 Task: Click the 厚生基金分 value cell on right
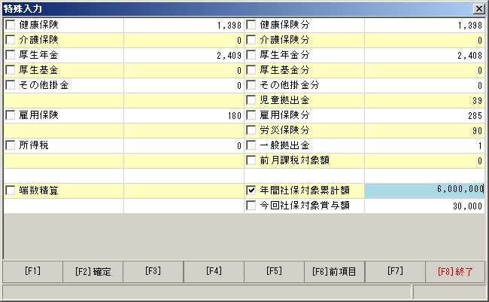pos(424,70)
